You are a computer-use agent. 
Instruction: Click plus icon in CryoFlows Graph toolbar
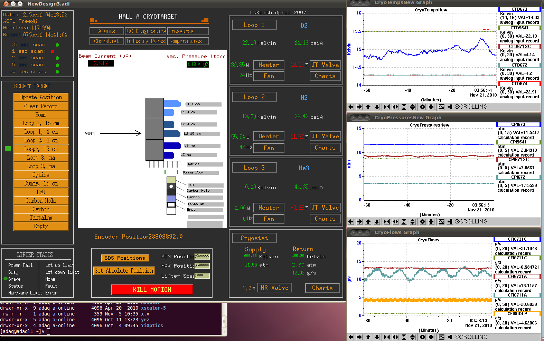click(x=431, y=337)
